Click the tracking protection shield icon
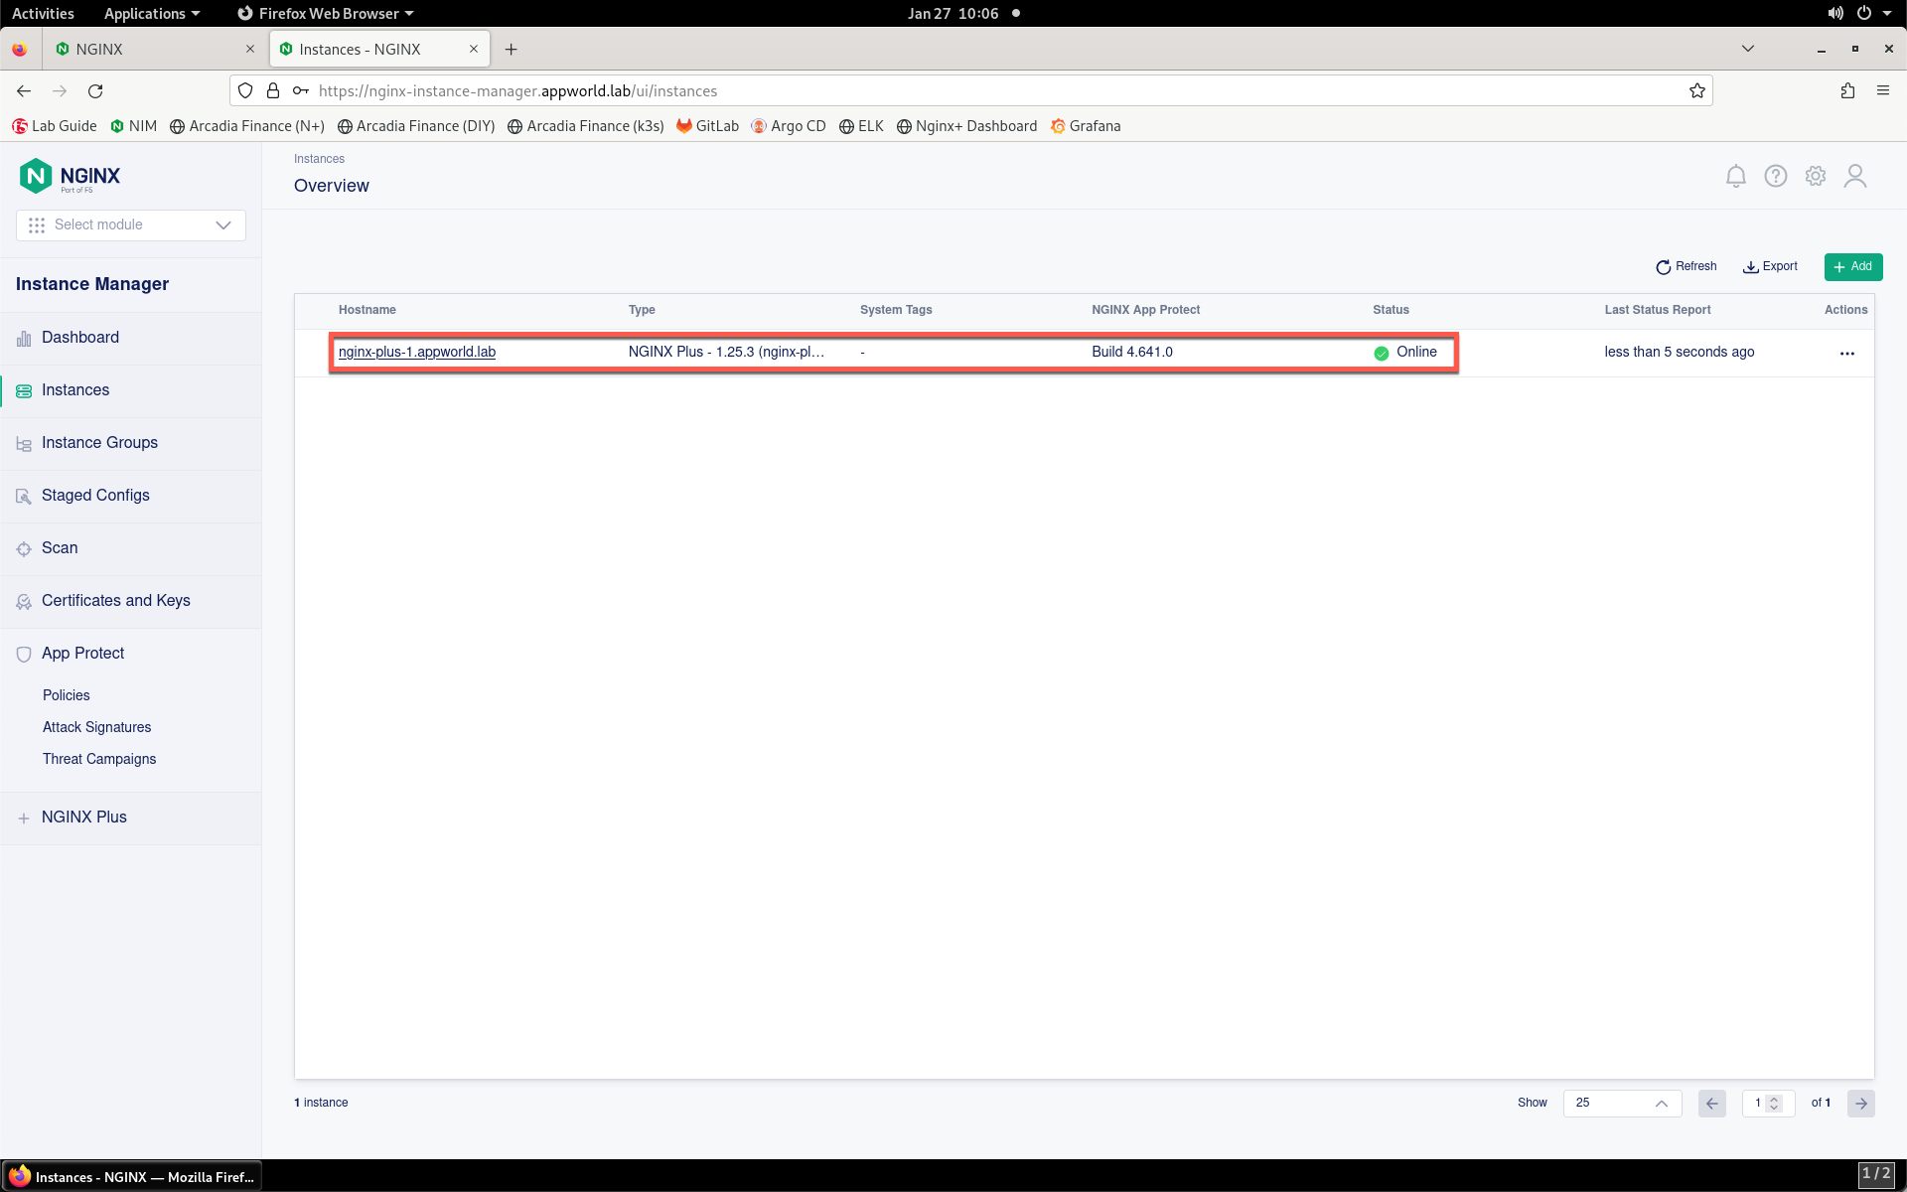The image size is (1907, 1192). point(245,90)
